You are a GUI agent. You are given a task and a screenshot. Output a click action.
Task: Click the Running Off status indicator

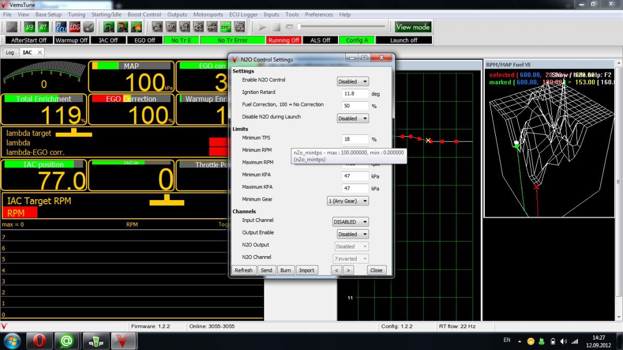(x=283, y=40)
